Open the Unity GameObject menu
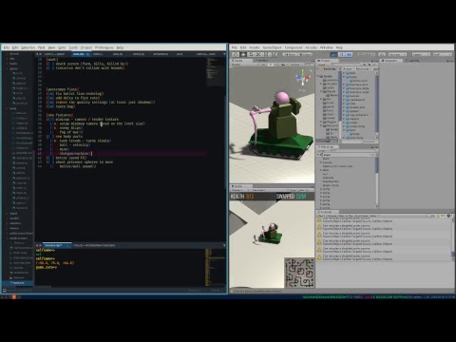456x342 pixels. click(272, 47)
